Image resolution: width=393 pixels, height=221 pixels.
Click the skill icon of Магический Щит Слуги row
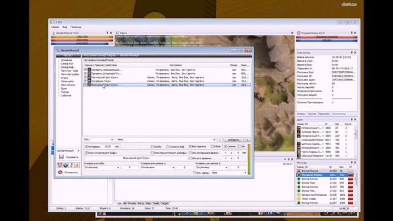[89, 77]
